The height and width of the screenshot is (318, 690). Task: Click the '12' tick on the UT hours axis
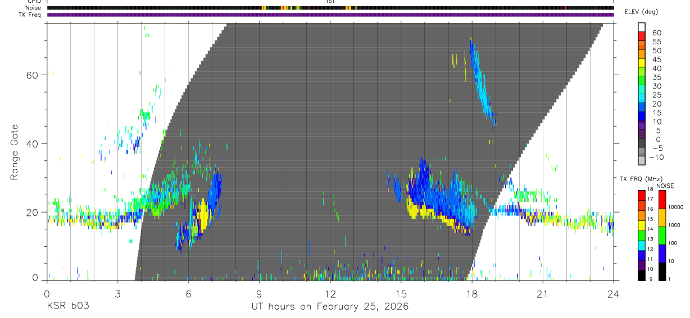[x=330, y=293]
